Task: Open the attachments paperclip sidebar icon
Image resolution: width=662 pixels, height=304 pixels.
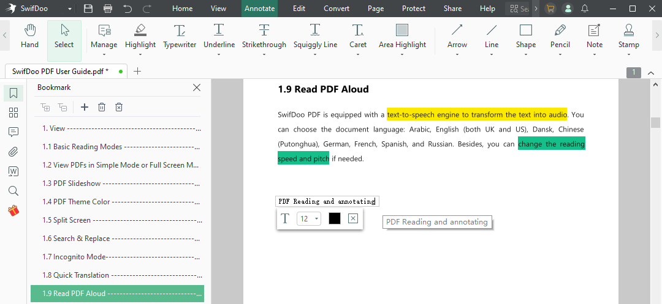Action: [13, 152]
